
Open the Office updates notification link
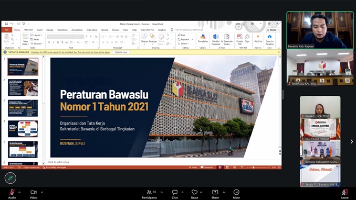pos(70,52)
